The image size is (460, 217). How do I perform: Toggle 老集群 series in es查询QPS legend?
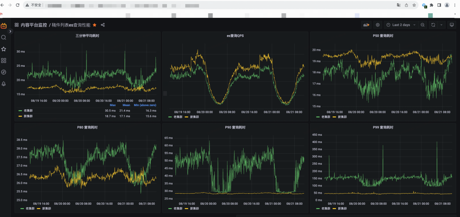pos(178,117)
